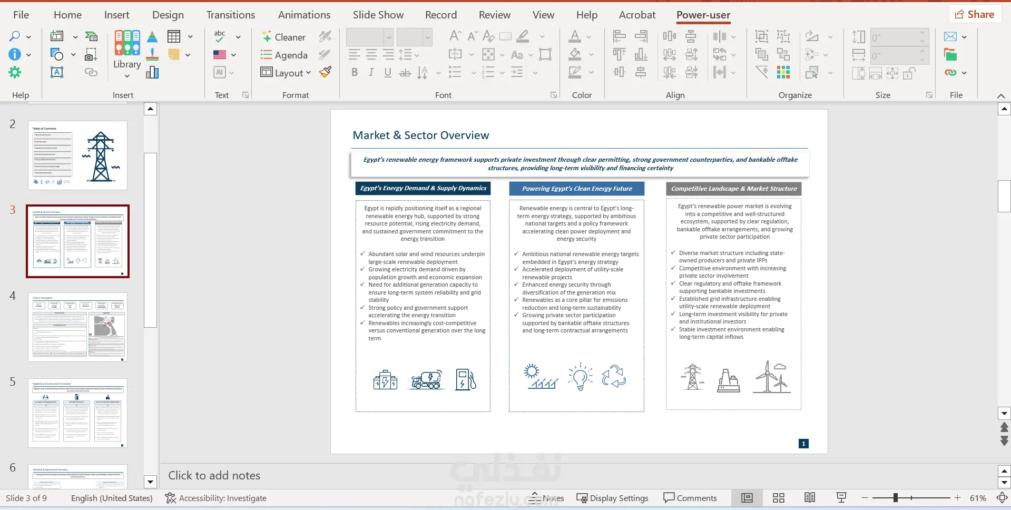Open the Acrobat tab
1011x510 pixels.
[637, 15]
